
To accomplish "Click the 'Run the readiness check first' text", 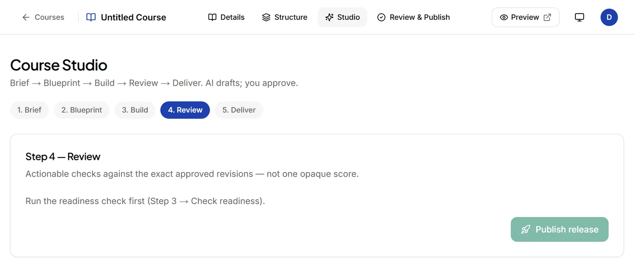I will point(145,201).
